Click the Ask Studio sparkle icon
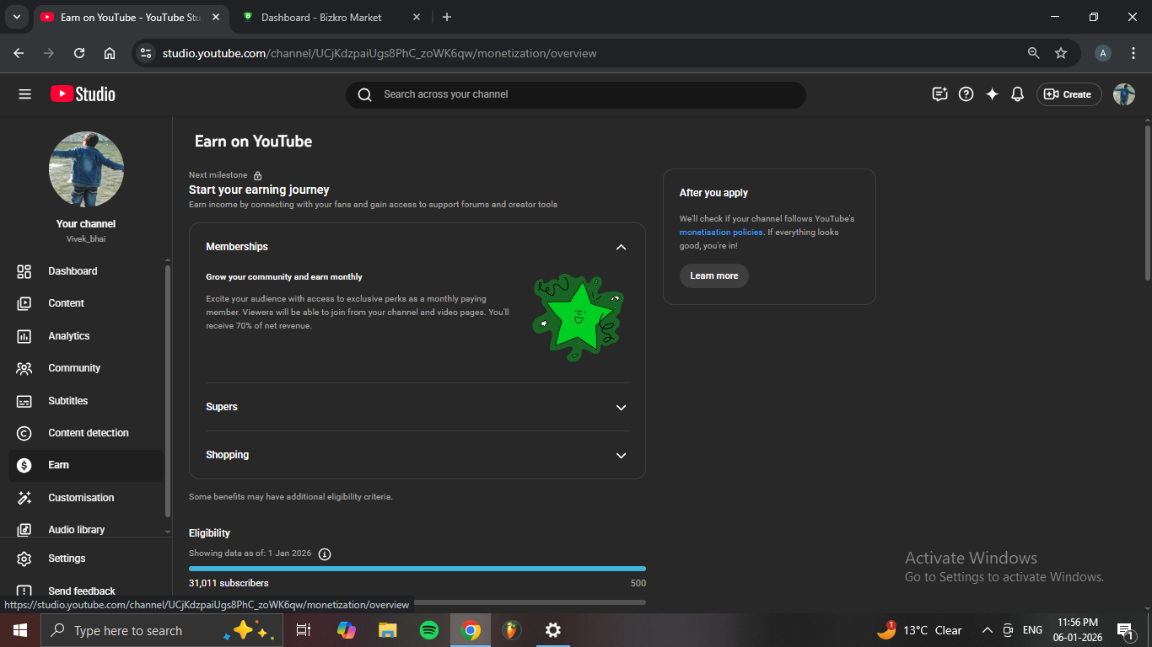The image size is (1152, 647). pos(992,94)
